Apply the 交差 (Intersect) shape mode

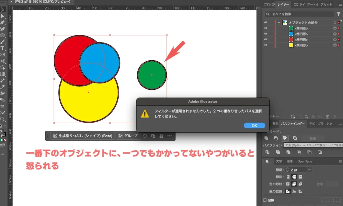[285, 138]
